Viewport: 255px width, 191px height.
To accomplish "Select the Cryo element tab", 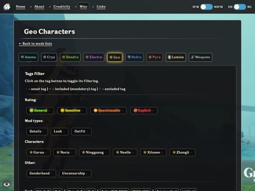I will (x=49, y=57).
